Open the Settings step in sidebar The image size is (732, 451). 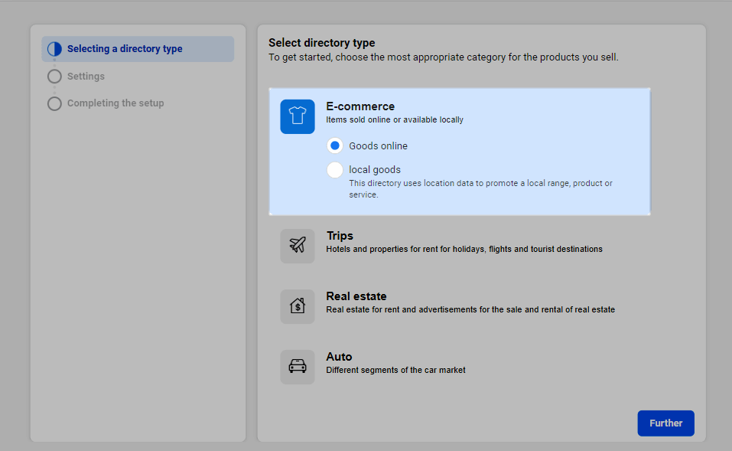(x=86, y=77)
